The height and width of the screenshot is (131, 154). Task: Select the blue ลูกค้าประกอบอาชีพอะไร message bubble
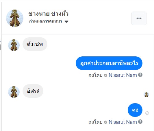tap(109, 63)
